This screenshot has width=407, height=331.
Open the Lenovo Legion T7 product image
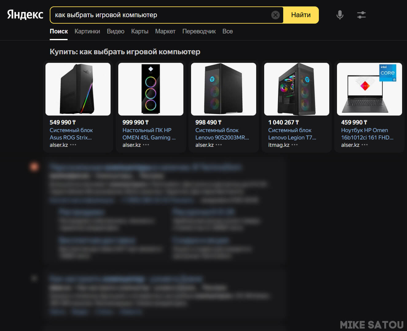click(x=297, y=89)
